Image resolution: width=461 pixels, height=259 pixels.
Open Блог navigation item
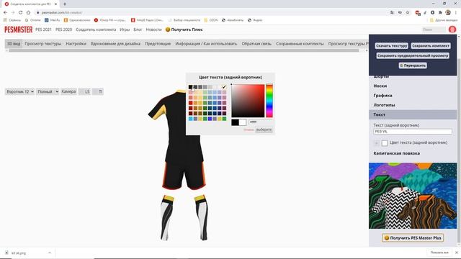tap(138, 29)
